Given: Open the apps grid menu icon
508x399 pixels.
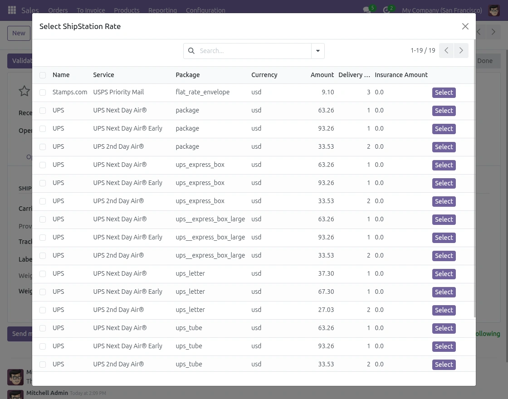Looking at the screenshot, I should (x=12, y=10).
